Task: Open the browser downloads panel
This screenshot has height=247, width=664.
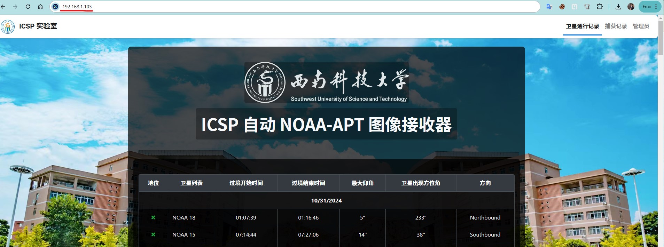Action: click(618, 7)
